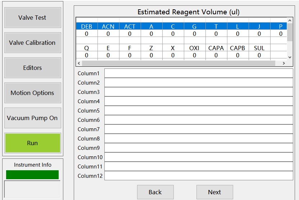Open Valve Calibration
299x200 pixels.
point(32,43)
